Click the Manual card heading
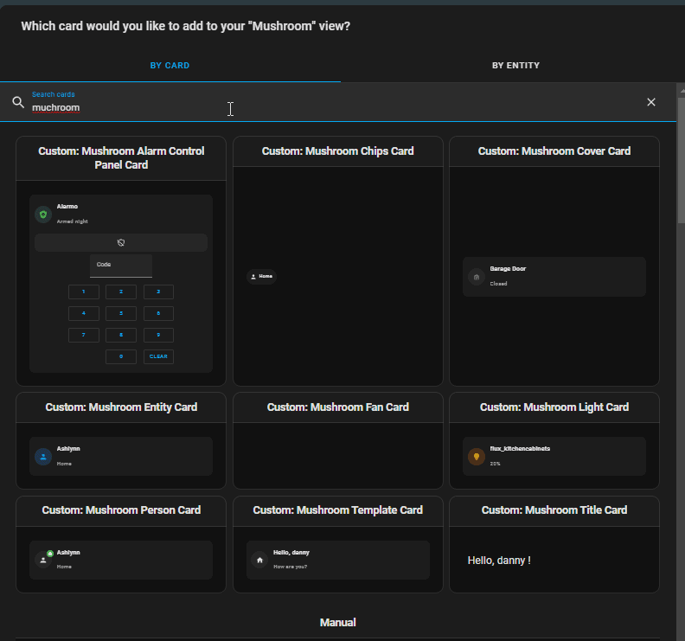Image resolution: width=685 pixels, height=641 pixels. (x=337, y=623)
